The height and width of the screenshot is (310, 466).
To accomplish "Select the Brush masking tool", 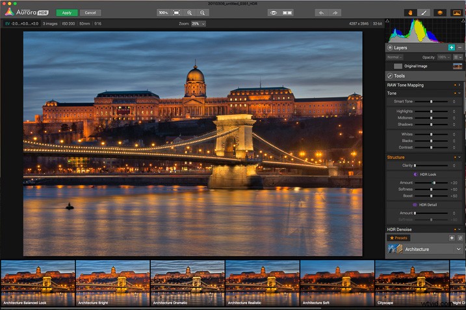I will pyautogui.click(x=424, y=13).
